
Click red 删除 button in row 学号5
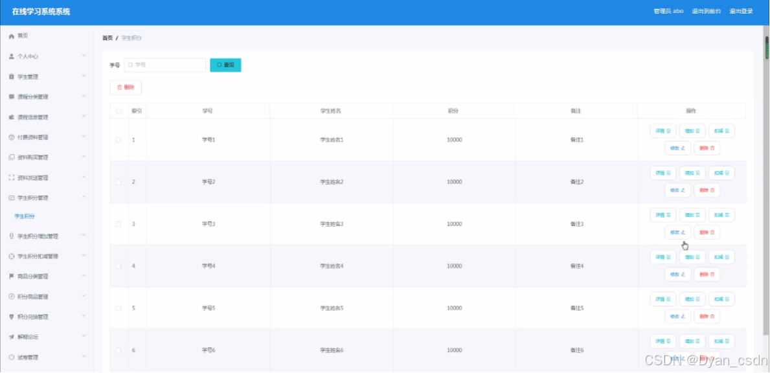707,316
